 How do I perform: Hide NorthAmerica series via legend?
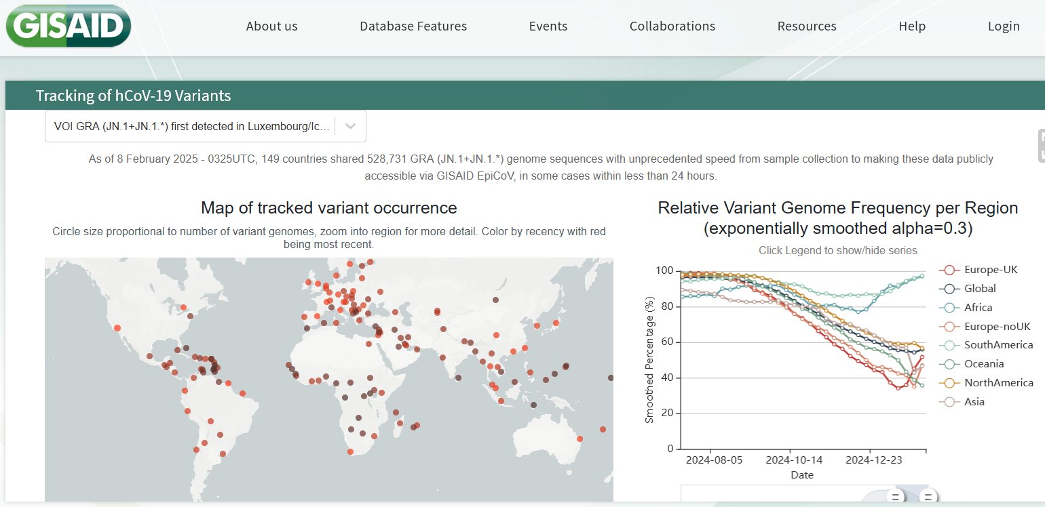point(998,383)
